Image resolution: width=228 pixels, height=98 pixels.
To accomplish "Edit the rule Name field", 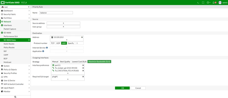I will click(x=56, y=13).
